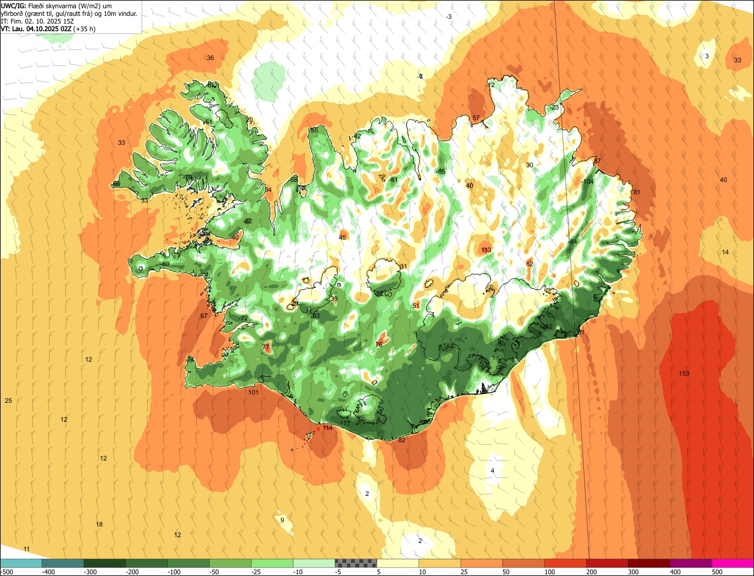Select the value 65 in the north
Image resolution: width=754 pixels, height=576 pixels.
tap(441, 172)
